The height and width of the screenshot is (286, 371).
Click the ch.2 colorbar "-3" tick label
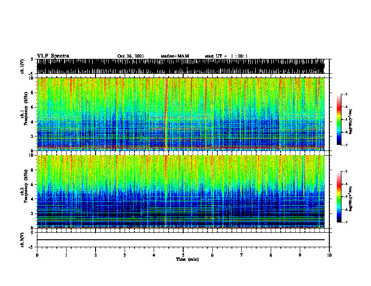(x=346, y=172)
